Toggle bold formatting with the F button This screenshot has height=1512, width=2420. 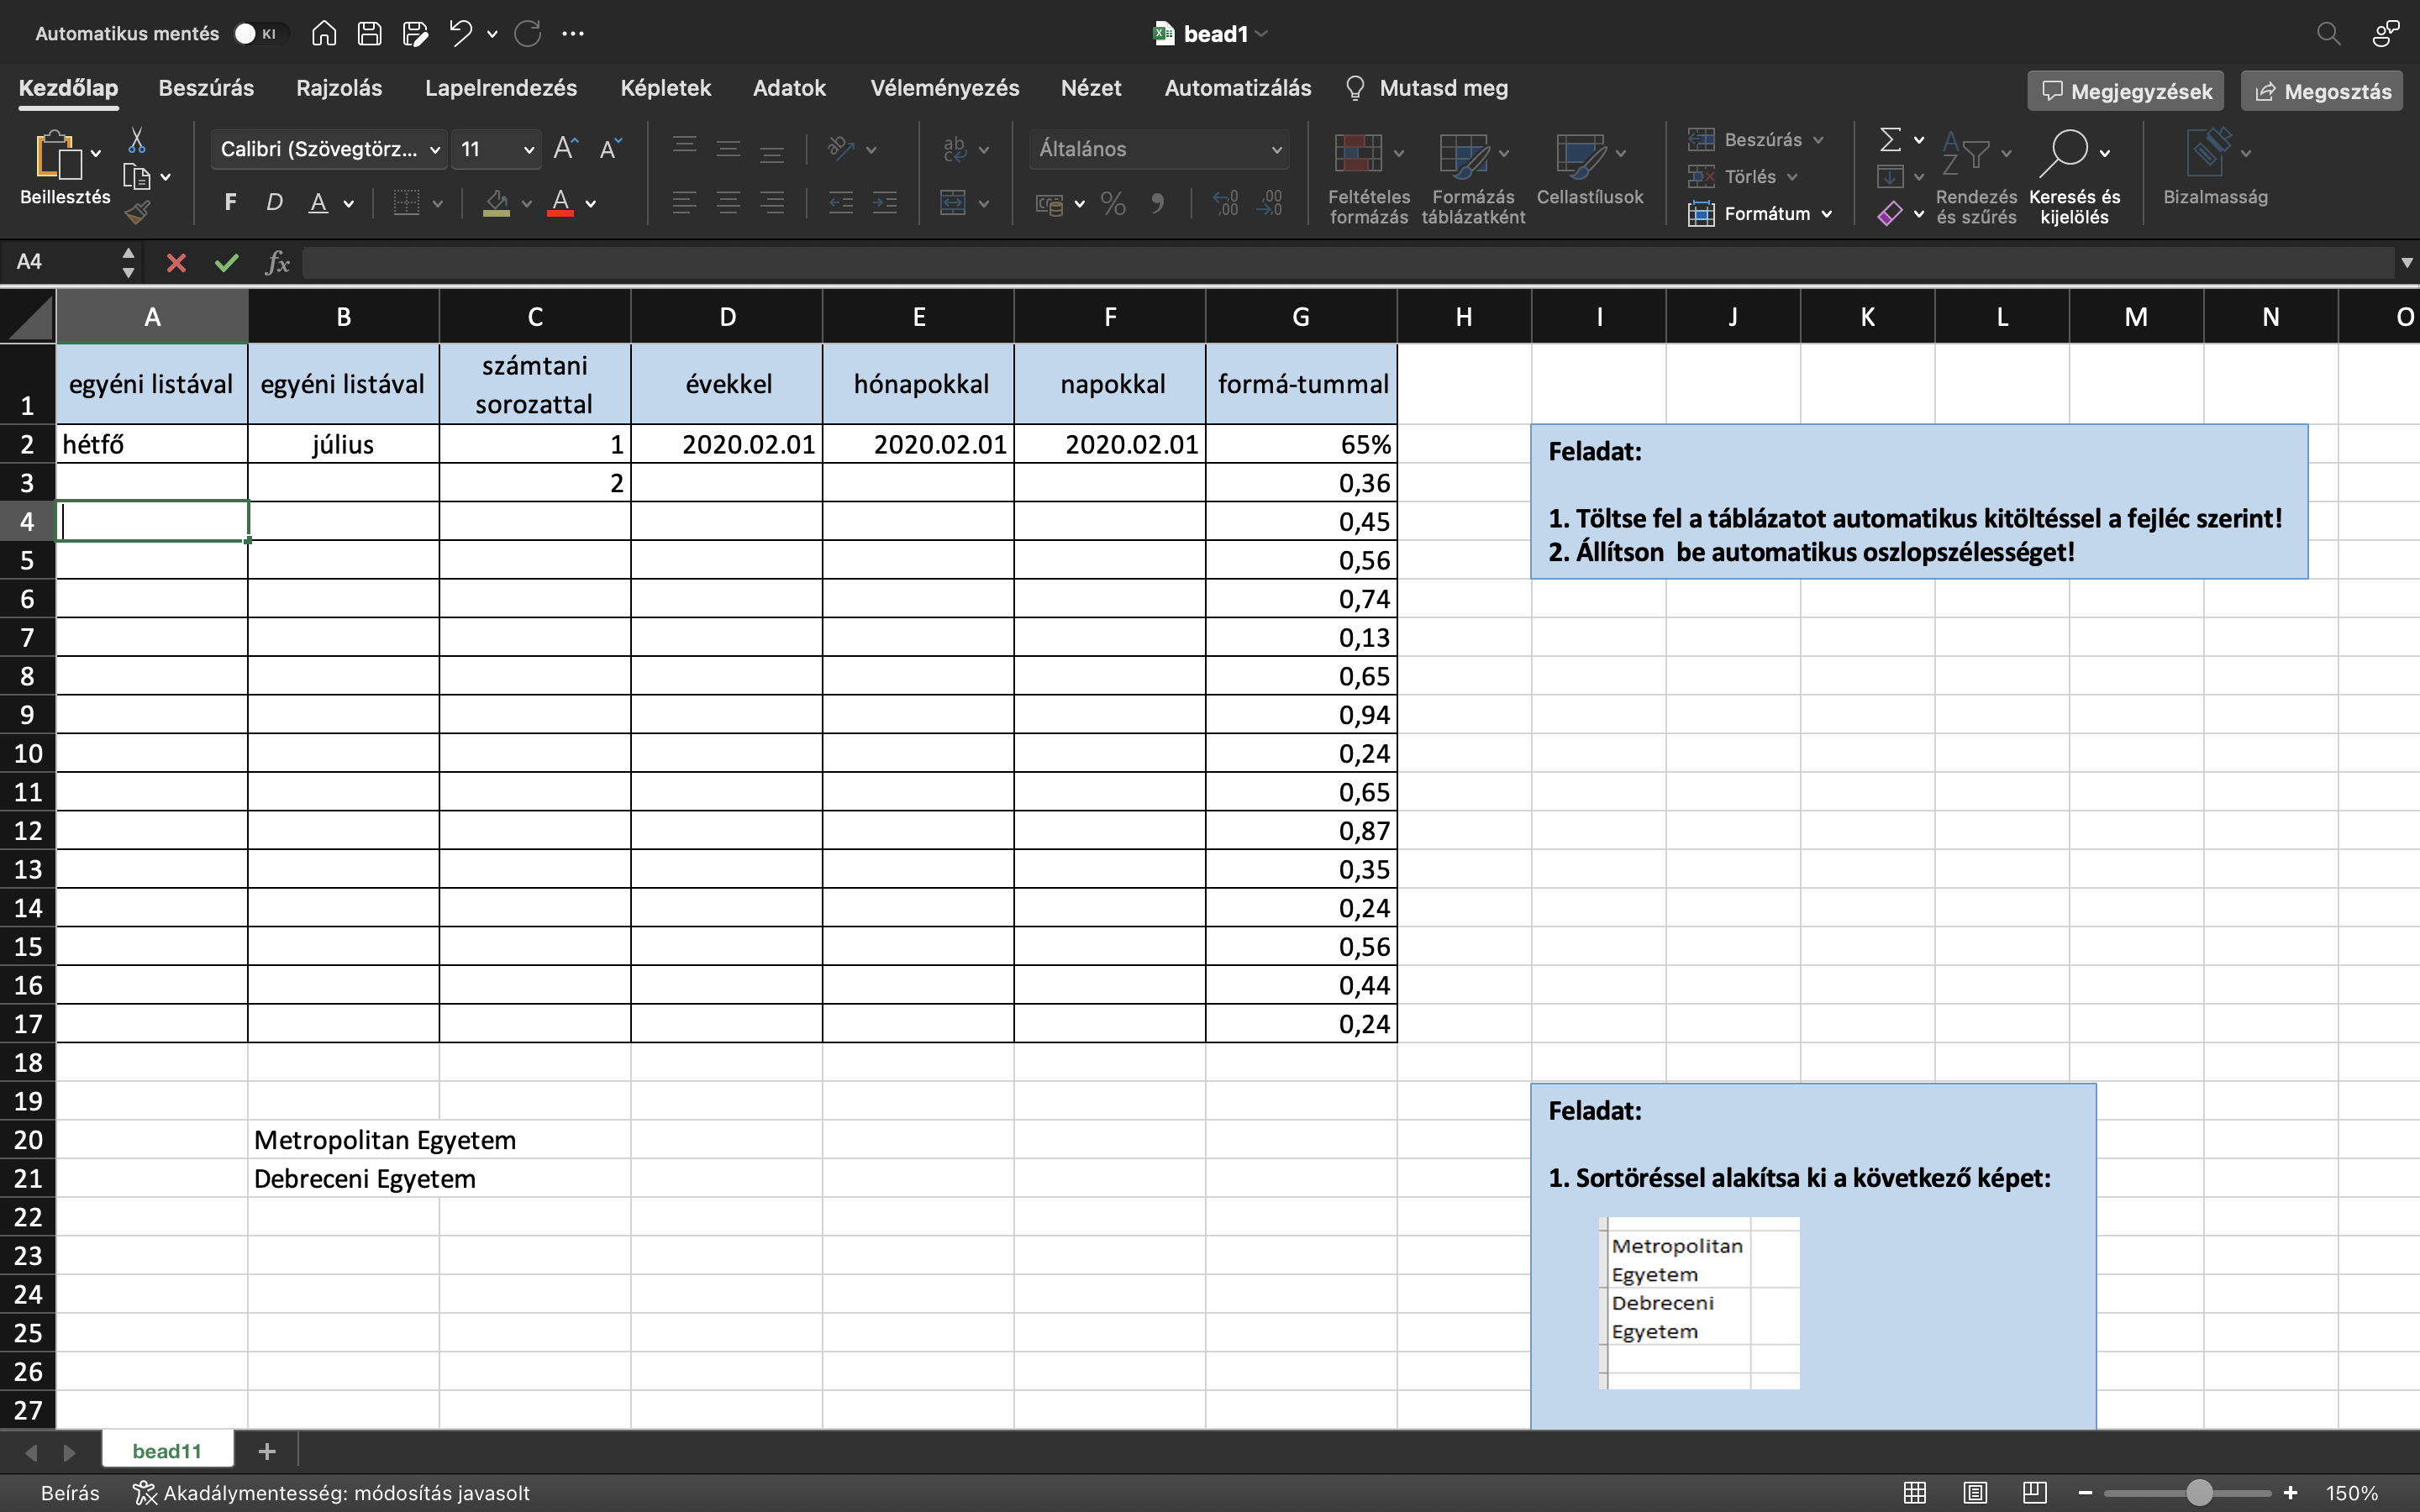(231, 203)
